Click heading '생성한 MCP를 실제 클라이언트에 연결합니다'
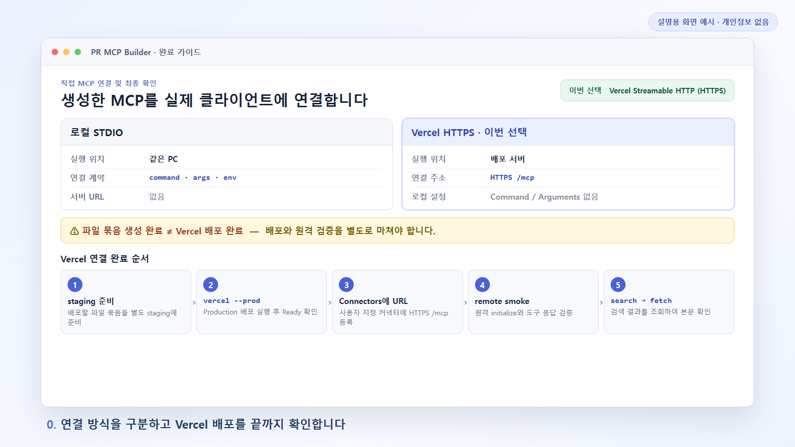Image resolution: width=795 pixels, height=447 pixels. click(x=214, y=100)
